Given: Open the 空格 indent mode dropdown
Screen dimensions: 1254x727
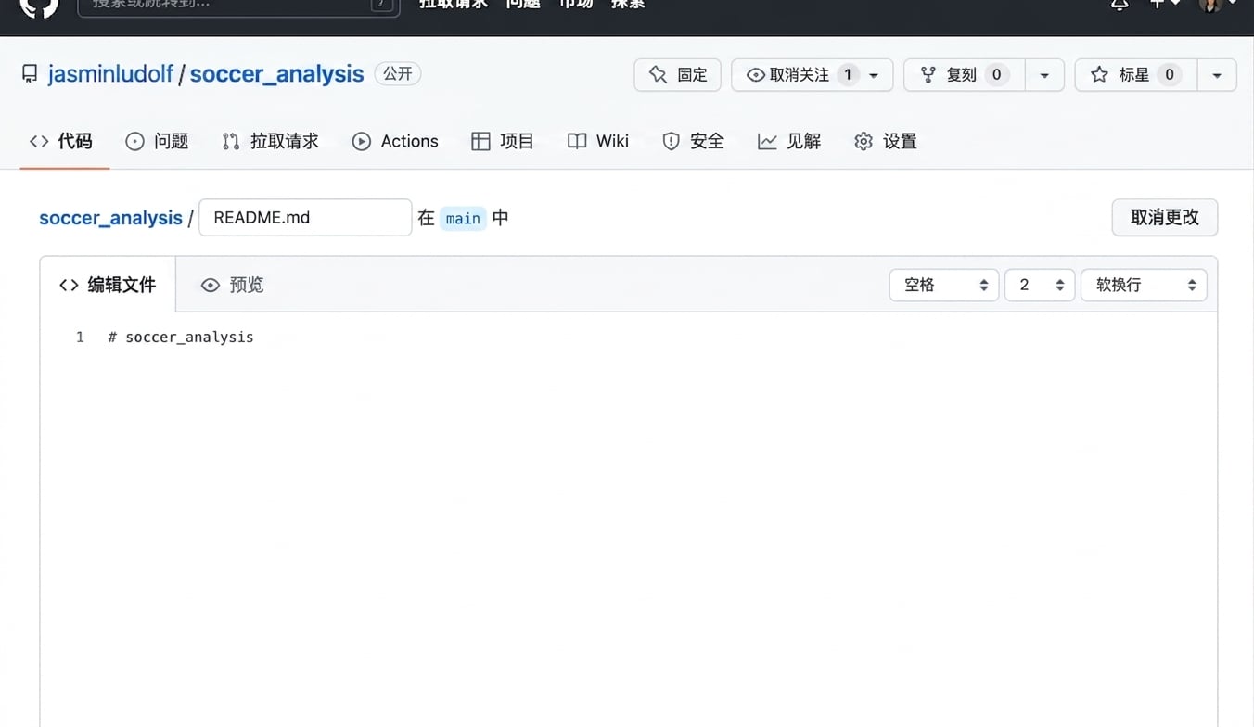Looking at the screenshot, I should 943,285.
